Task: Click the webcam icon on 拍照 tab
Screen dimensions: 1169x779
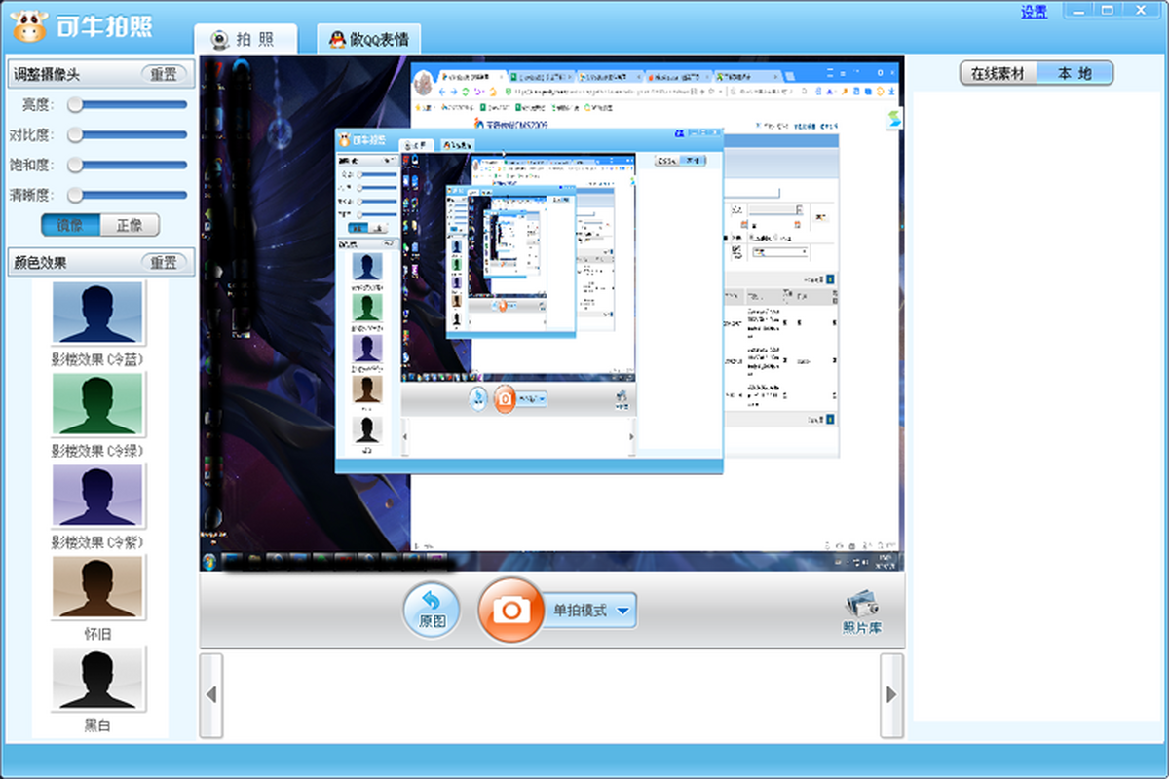Action: click(221, 40)
